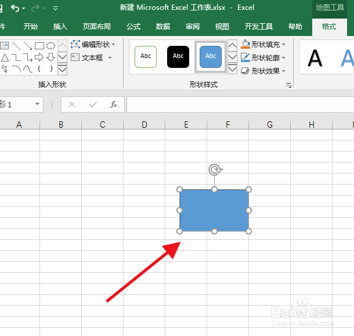Select the down block arrow shape
Screen dimensions: 354x336
coord(51,57)
